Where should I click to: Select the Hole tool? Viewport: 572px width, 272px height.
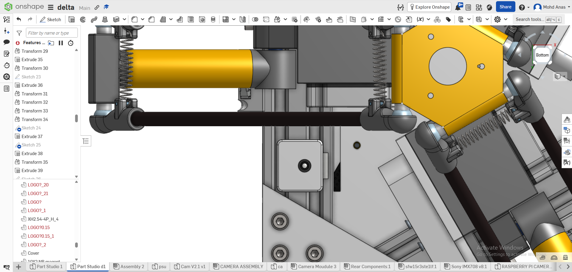(202, 19)
